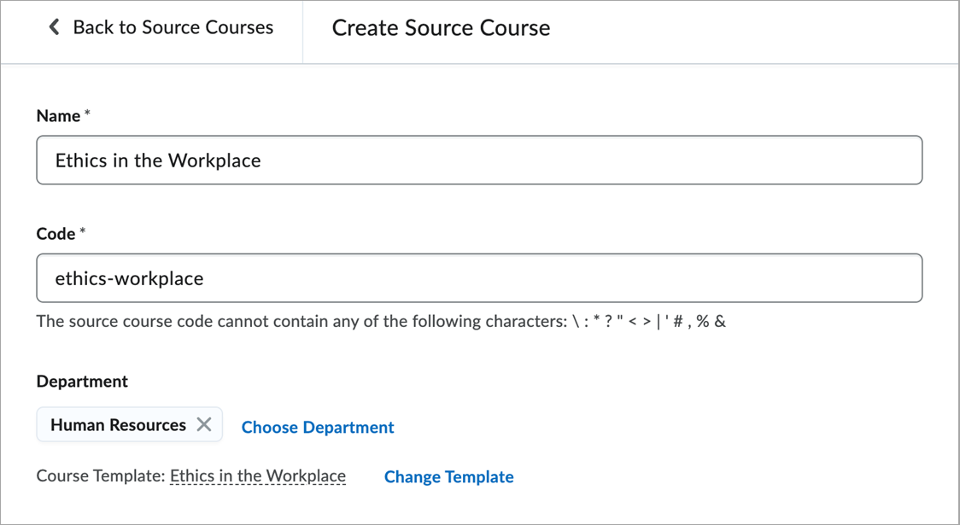This screenshot has width=960, height=525.
Task: Open the Ethics in the Workplace template link
Action: pyautogui.click(x=258, y=476)
